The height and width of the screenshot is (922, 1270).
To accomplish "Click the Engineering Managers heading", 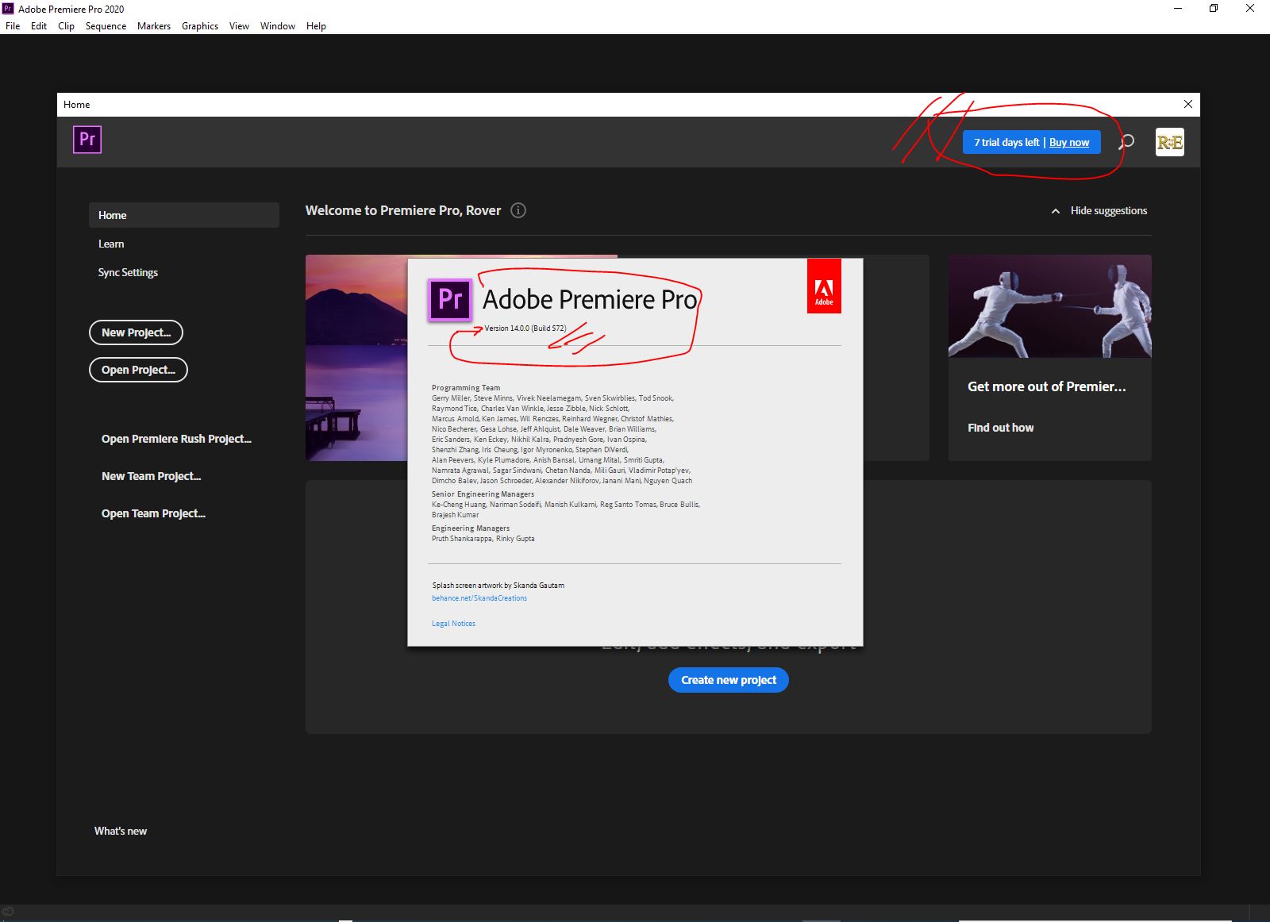I will point(471,528).
